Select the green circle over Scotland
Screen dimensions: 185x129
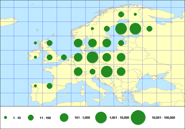tap(49, 43)
